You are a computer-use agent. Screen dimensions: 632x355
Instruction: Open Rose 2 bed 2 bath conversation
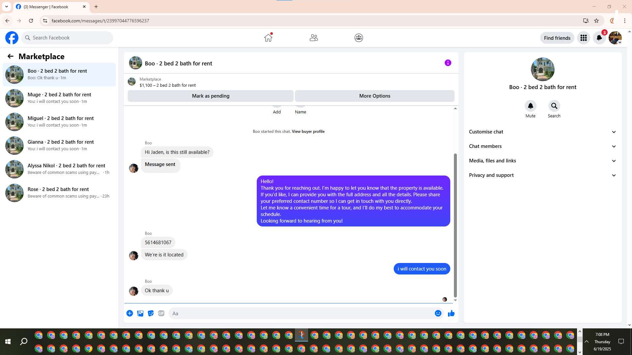click(59, 193)
